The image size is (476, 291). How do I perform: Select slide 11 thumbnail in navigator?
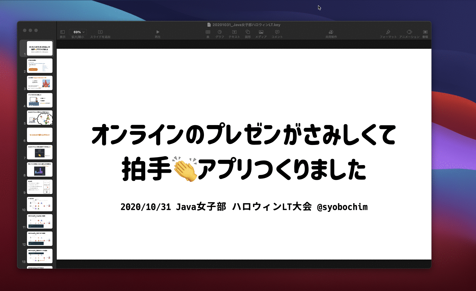tap(40, 221)
